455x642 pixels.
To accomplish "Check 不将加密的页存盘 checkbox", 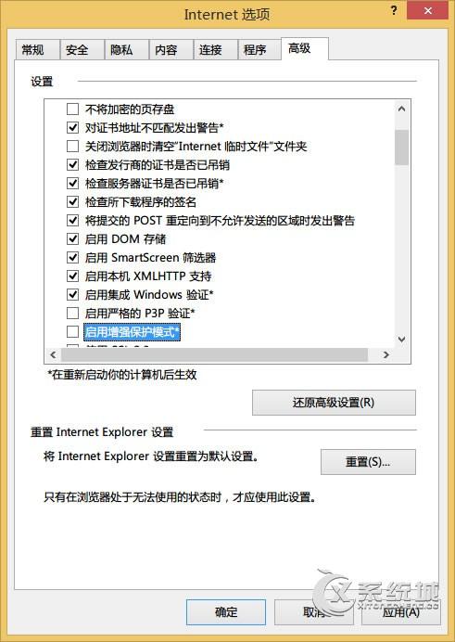I will click(x=73, y=109).
